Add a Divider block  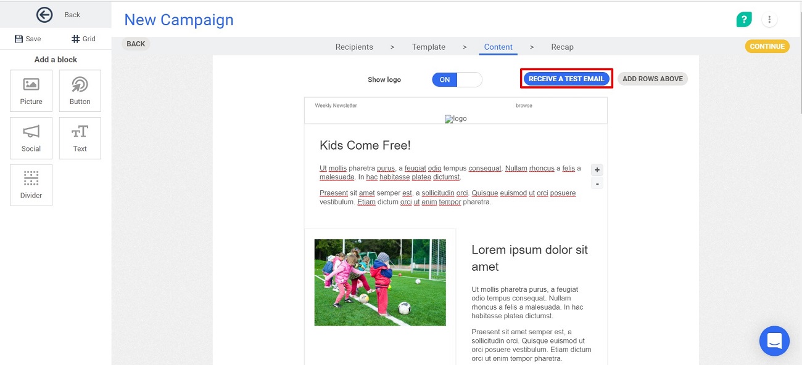(31, 185)
